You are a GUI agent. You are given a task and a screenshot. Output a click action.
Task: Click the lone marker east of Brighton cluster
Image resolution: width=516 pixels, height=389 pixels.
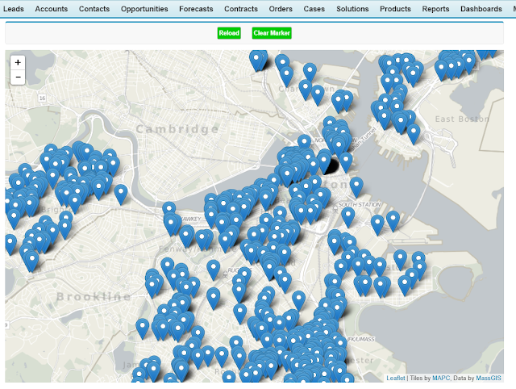[121, 194]
